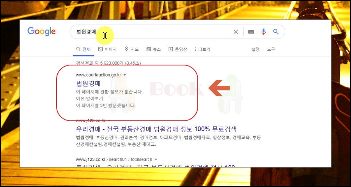Switch to the 지도 tab
This screenshot has width=351, height=187.
[132, 49]
